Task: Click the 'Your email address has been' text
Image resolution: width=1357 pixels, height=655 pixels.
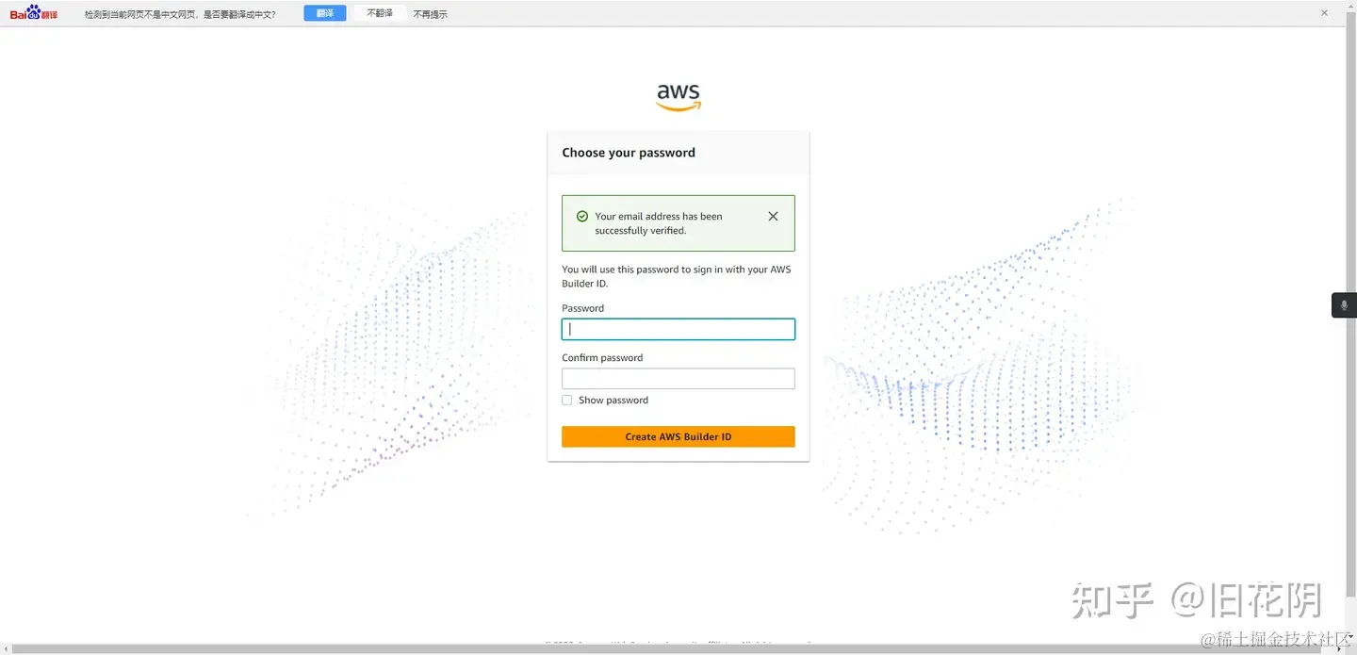Action: click(x=659, y=216)
